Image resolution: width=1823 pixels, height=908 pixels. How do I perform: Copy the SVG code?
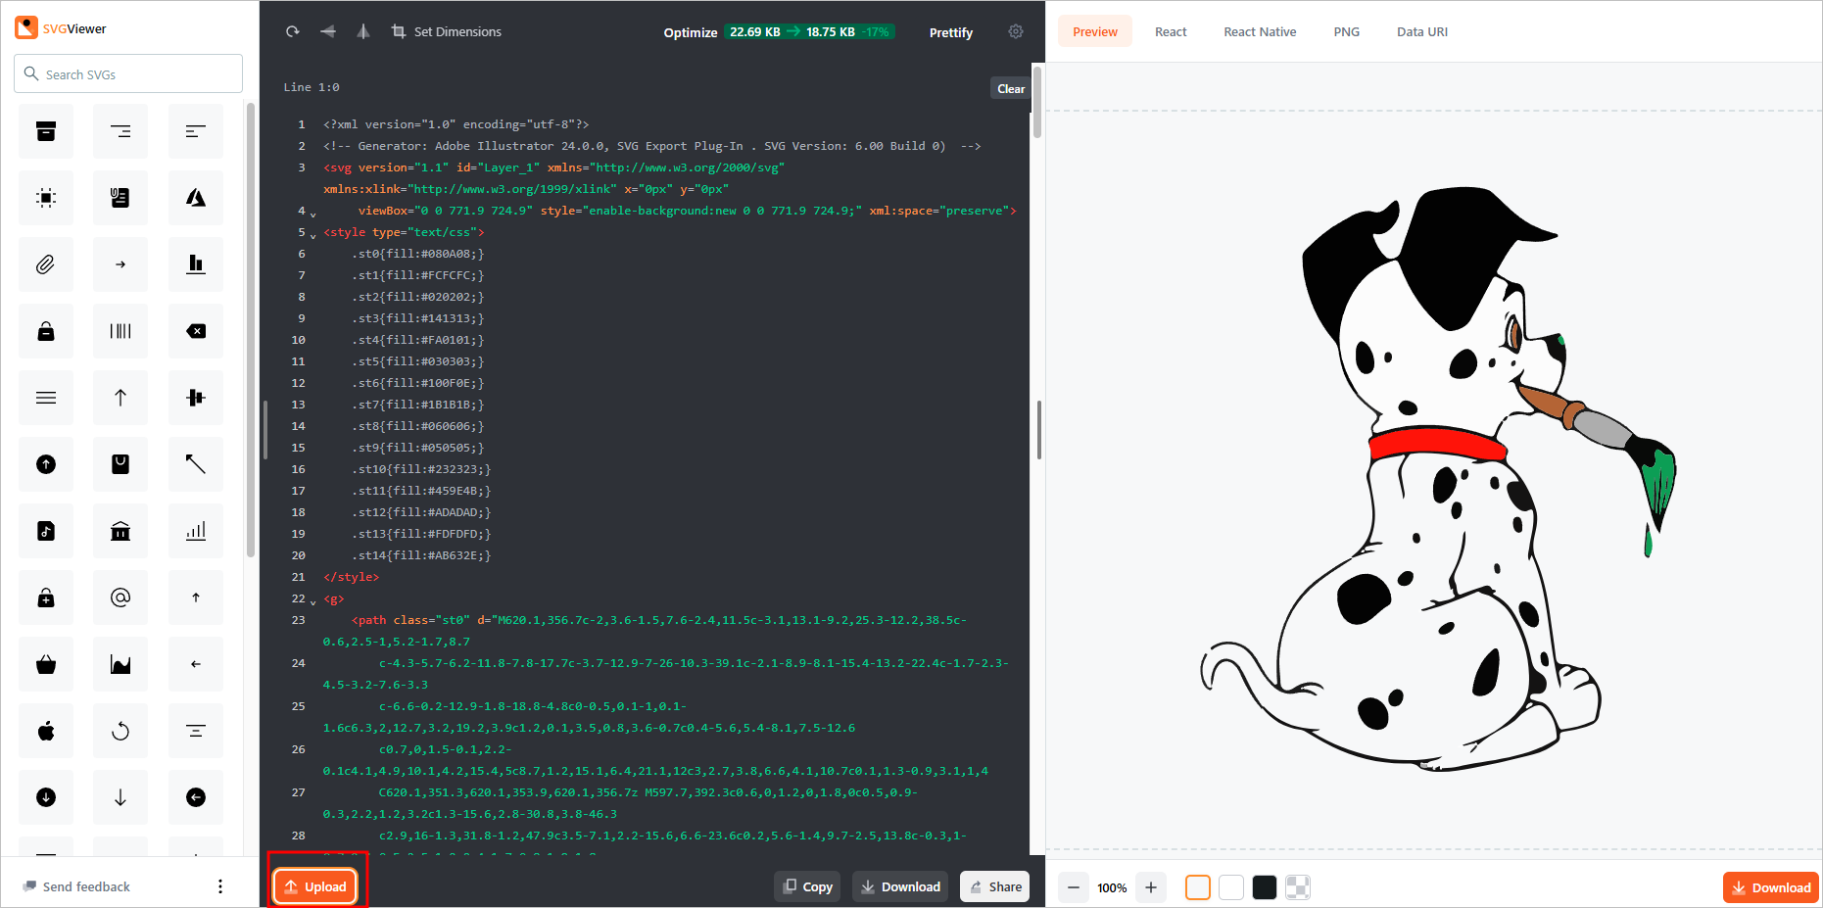coord(807,886)
